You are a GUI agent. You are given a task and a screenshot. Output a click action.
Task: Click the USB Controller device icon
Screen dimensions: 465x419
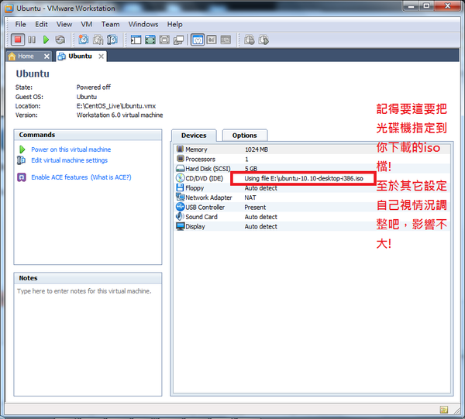[x=180, y=207]
